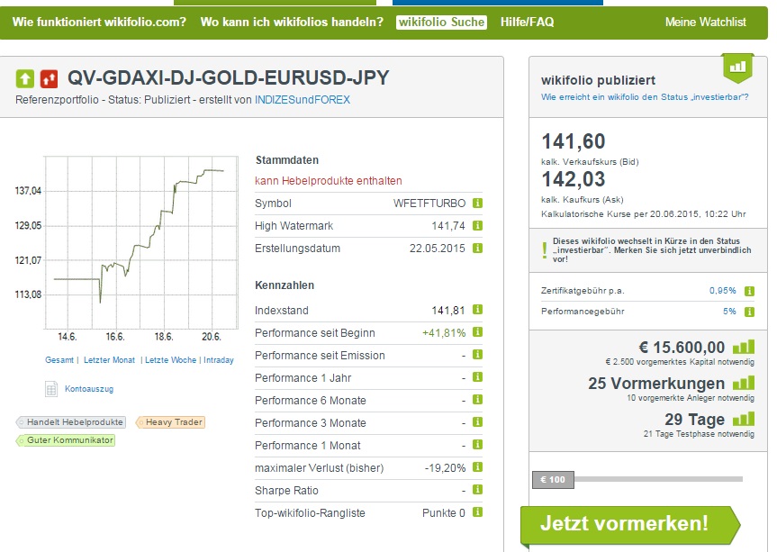This screenshot has height=552, width=777.
Task: Click the bar-chart icon next to 29 Tage
Action: [744, 420]
